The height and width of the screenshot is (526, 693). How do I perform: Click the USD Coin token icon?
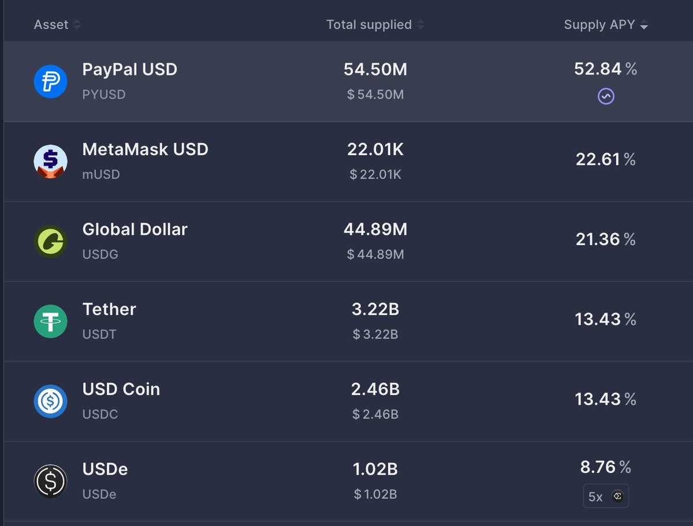coord(51,401)
